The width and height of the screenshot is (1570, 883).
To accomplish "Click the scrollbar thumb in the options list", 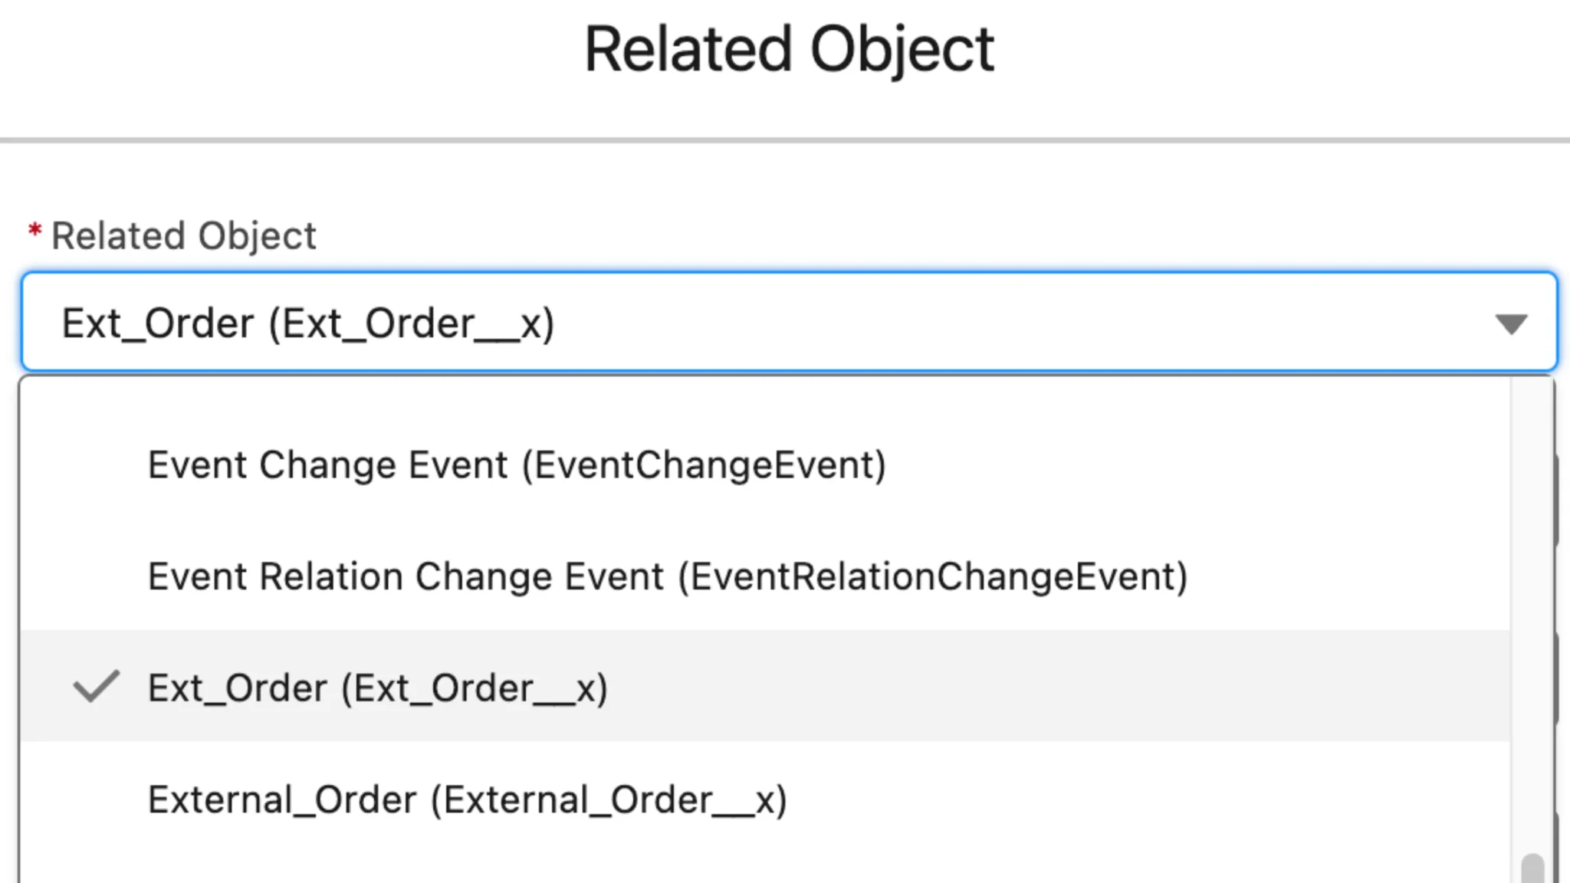I will 1532,869.
